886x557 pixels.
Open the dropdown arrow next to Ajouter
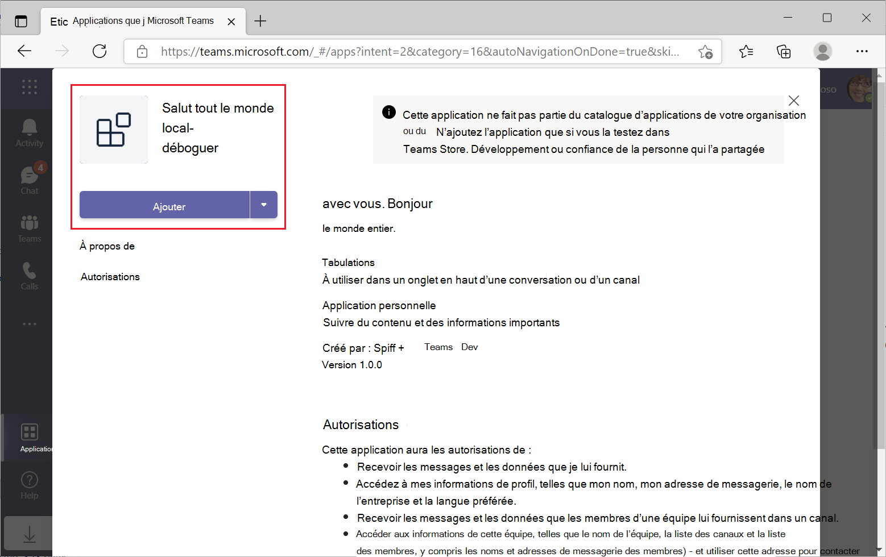264,205
